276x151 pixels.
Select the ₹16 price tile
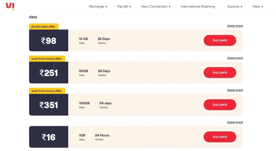click(49, 137)
